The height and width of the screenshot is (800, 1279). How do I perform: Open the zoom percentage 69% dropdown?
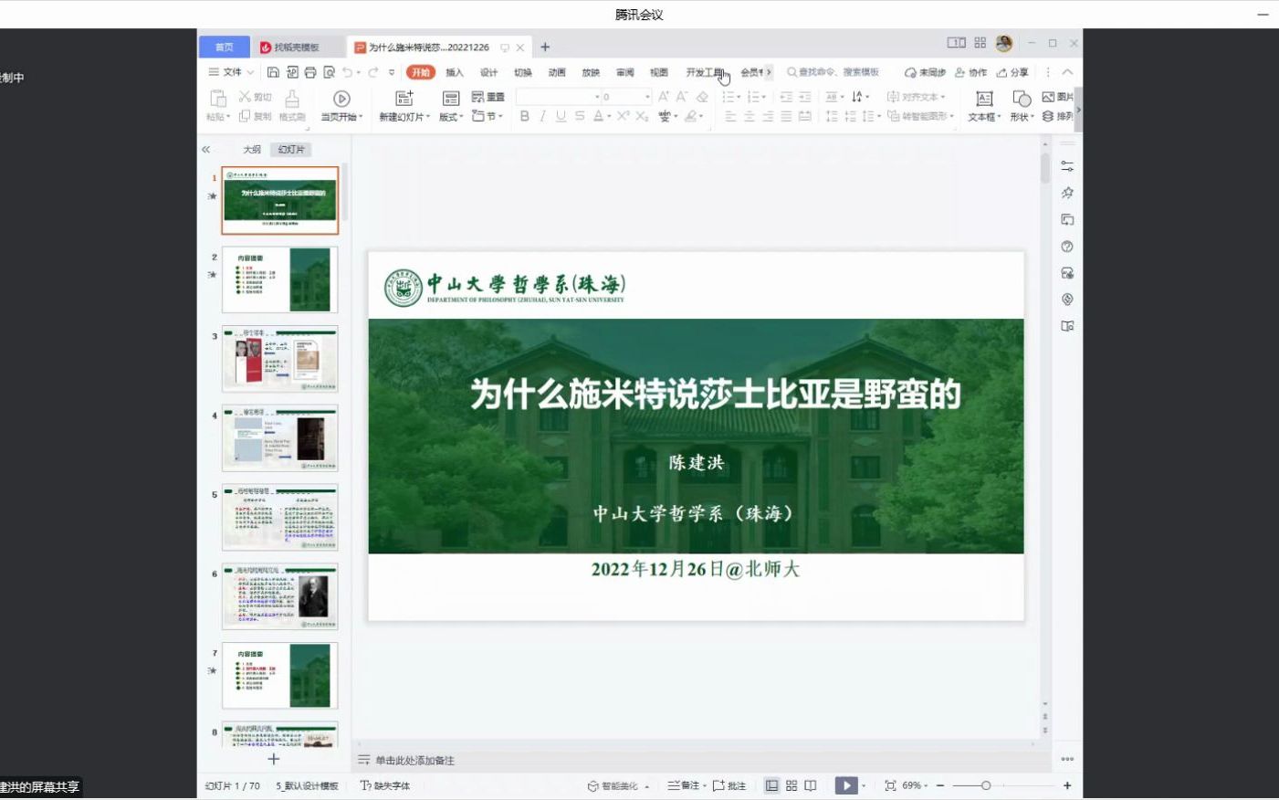pyautogui.click(x=915, y=785)
